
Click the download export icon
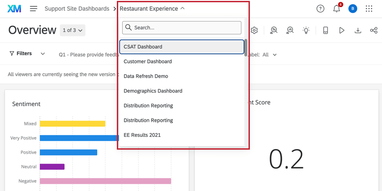[x=358, y=31]
